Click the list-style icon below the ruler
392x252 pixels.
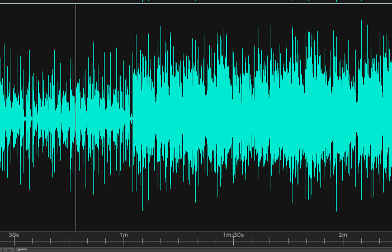22,250
